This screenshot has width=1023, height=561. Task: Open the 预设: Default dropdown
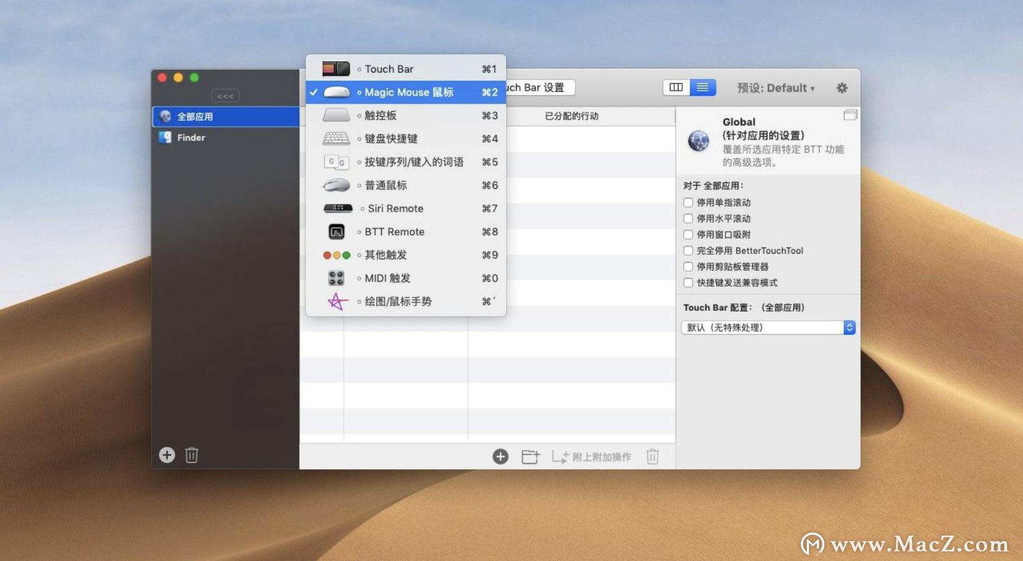point(775,88)
